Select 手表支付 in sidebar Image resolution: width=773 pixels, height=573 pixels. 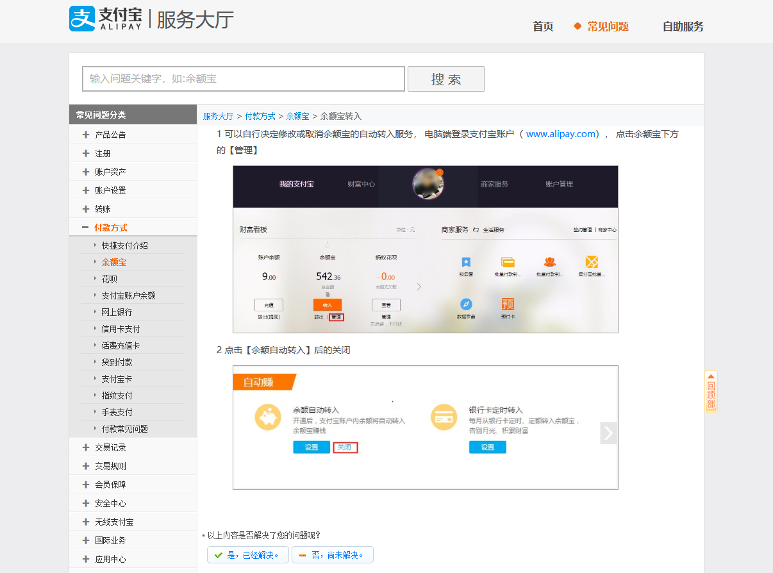pyautogui.click(x=117, y=412)
